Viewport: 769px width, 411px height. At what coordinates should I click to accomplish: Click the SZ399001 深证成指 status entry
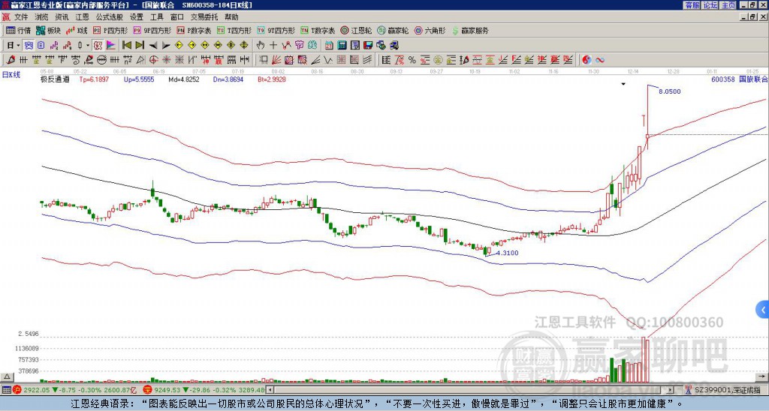click(x=729, y=390)
